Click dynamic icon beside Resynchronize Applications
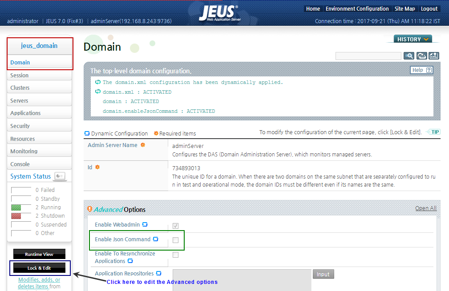The width and height of the screenshot is (449, 291). (x=130, y=261)
